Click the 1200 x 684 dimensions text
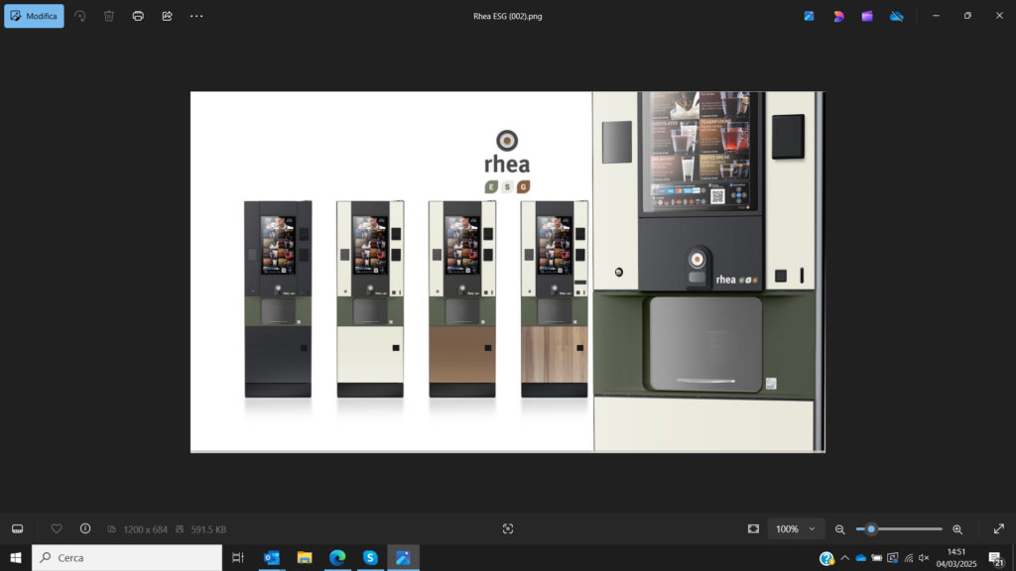Screen dimensions: 1016x571 pyautogui.click(x=145, y=529)
